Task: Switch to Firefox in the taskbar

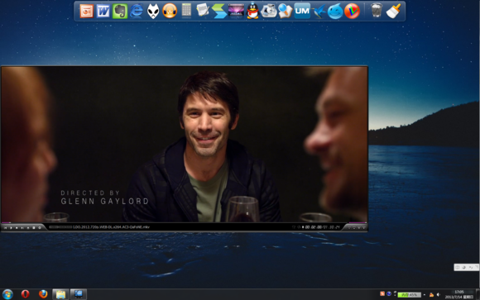Action: coord(43,294)
